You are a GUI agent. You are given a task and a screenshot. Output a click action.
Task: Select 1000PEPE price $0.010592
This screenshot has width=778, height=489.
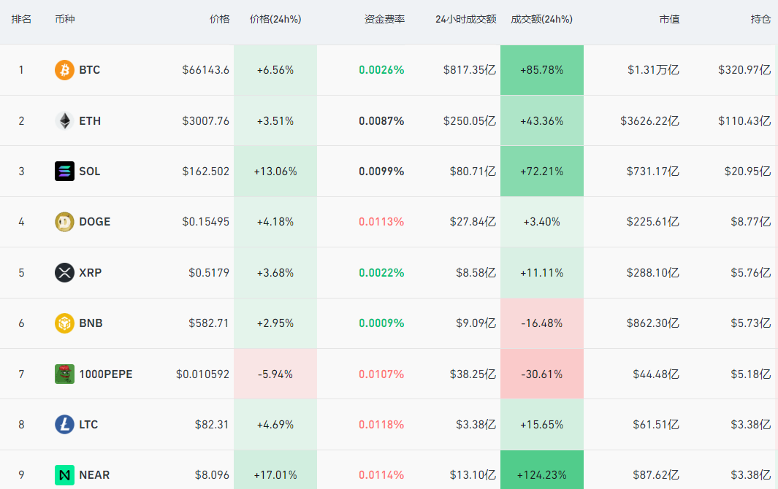[x=202, y=374]
